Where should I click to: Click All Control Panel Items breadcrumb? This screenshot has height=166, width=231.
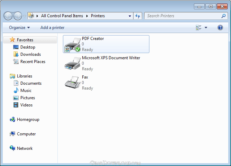coord(62,16)
